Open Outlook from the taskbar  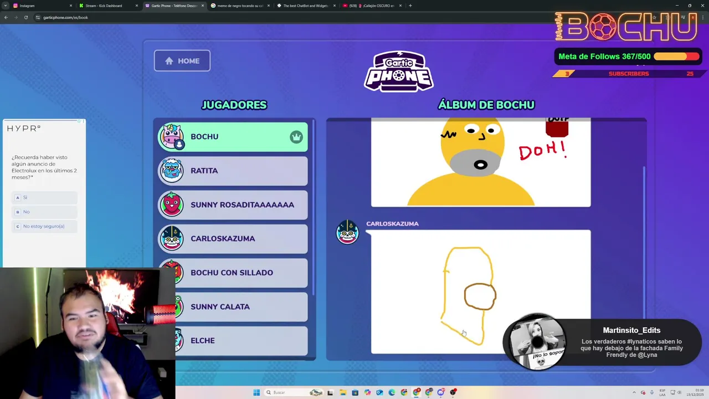(x=379, y=392)
